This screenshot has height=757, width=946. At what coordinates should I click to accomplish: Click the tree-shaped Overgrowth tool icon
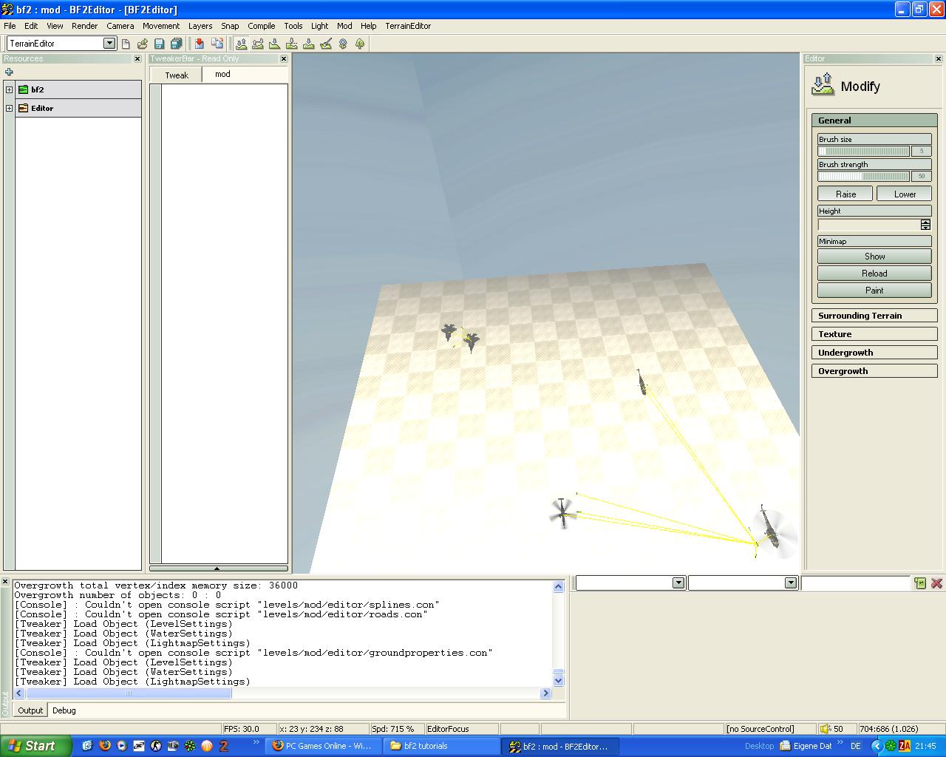tap(360, 44)
